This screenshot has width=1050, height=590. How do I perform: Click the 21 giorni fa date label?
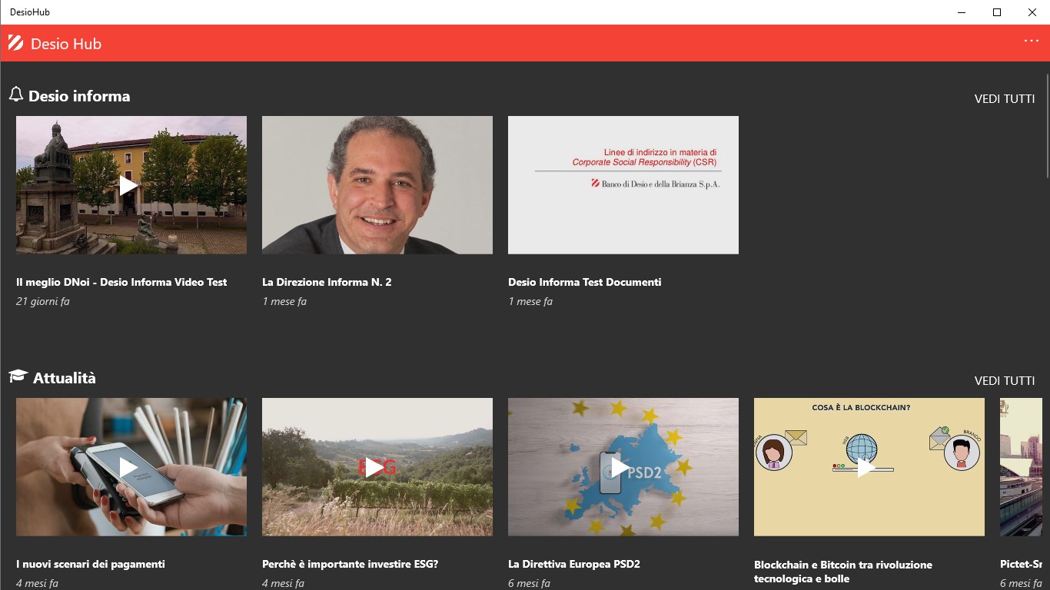[x=43, y=301]
